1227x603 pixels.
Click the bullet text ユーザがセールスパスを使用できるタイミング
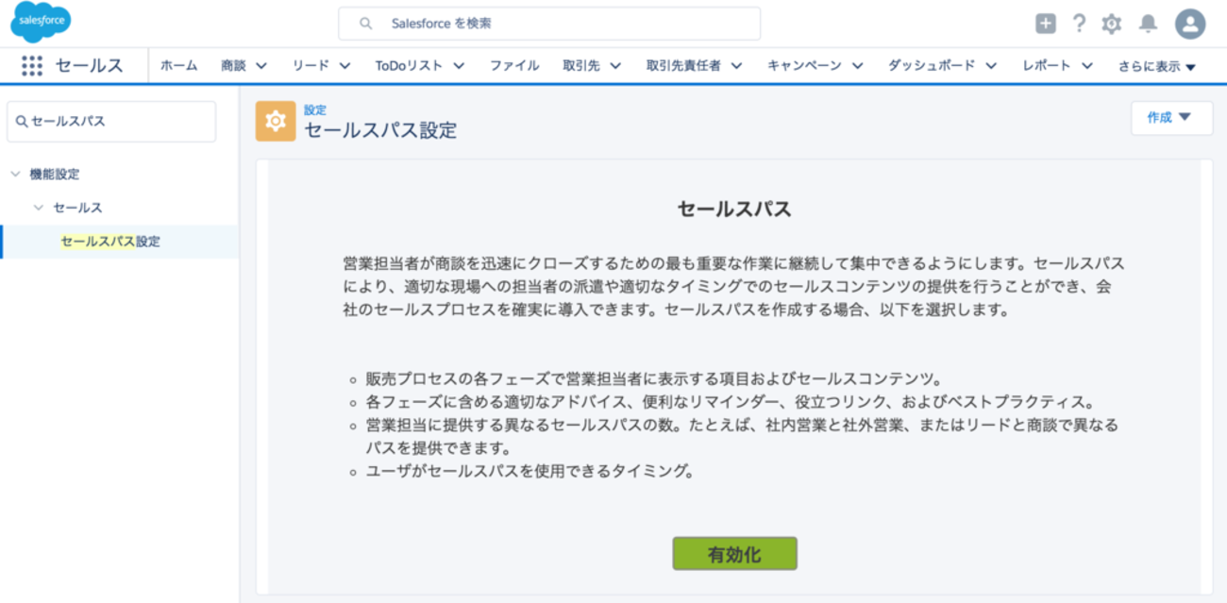[x=530, y=471]
